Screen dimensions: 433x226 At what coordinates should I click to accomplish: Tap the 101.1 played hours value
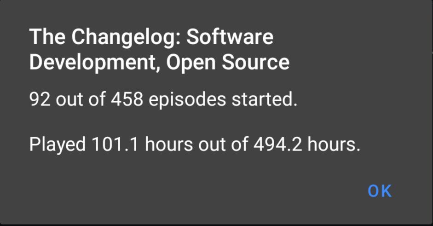pos(115,144)
